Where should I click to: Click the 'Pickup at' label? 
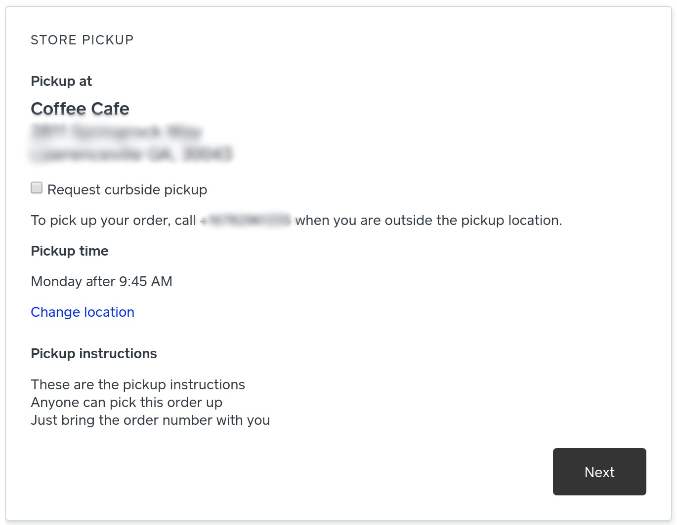61,81
